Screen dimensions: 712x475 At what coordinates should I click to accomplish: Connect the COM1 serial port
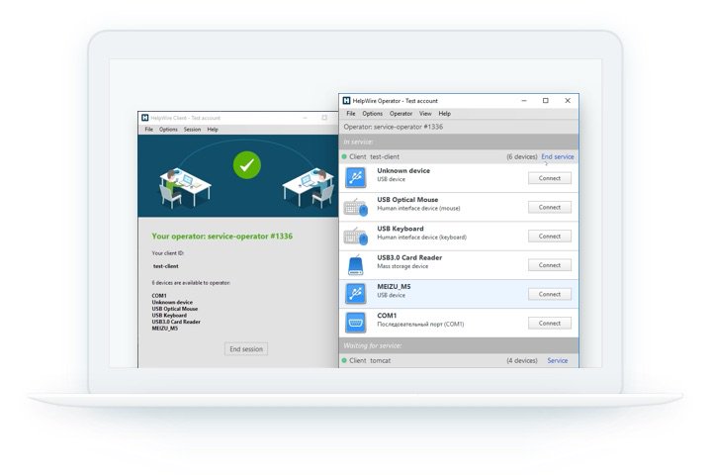(550, 324)
